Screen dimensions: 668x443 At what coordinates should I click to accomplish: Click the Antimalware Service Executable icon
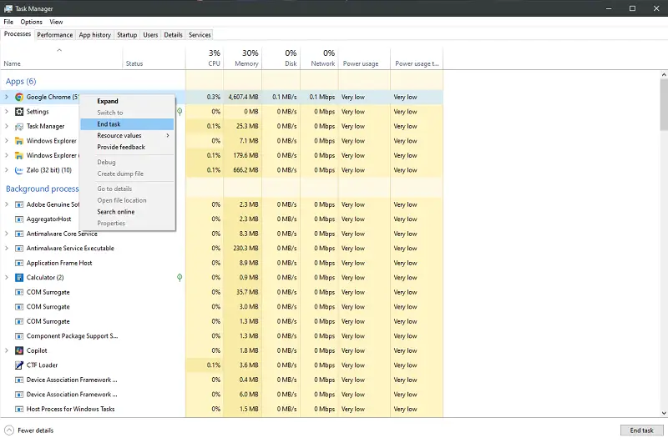point(19,249)
